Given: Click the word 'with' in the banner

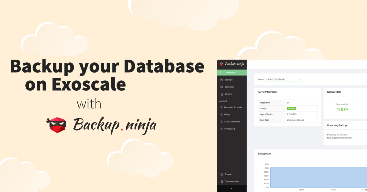Looking at the screenshot, I should pos(89,104).
